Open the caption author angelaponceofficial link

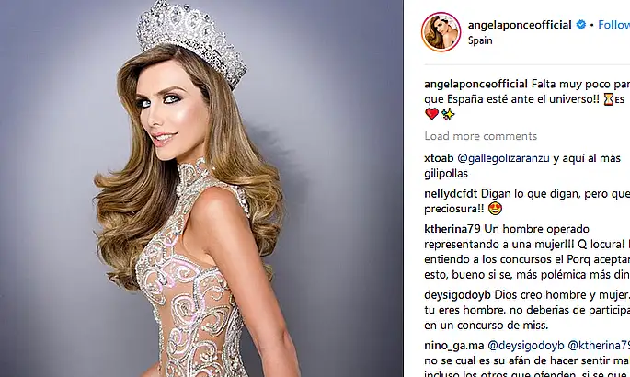pos(475,84)
